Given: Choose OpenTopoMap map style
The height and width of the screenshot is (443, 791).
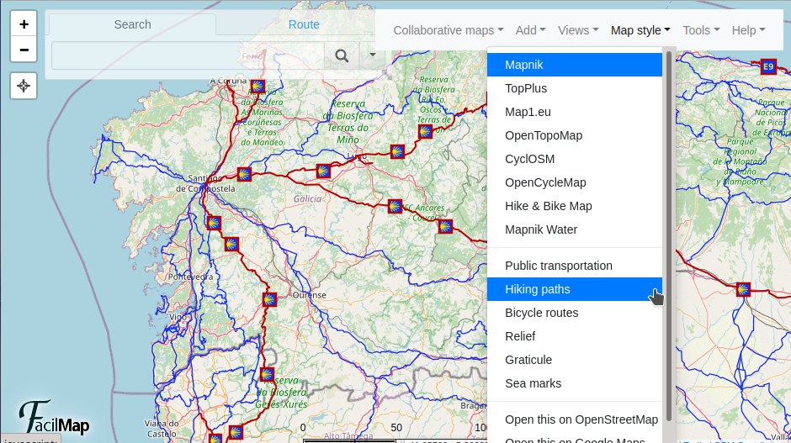Looking at the screenshot, I should pyautogui.click(x=575, y=135).
